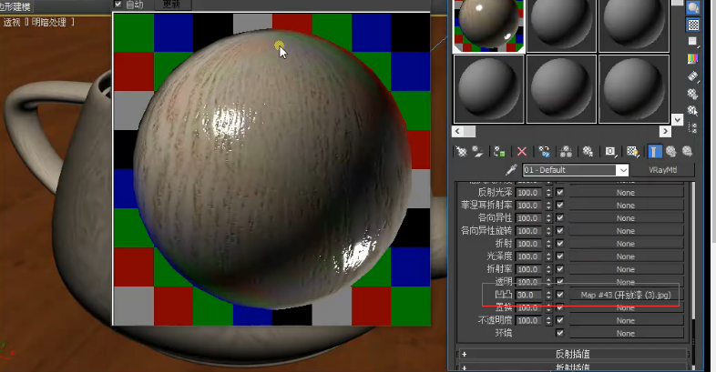Click Sample UV Tiling icon

coord(693,42)
